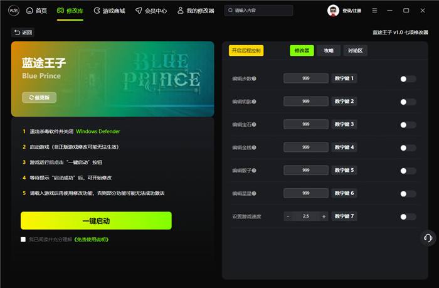Click the 数字键 4 hotkey button
This screenshot has width=439, height=288.
[344, 147]
